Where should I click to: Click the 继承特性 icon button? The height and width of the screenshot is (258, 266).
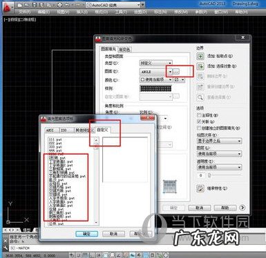200,188
